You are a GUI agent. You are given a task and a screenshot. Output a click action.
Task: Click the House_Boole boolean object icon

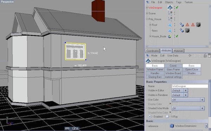tap(170, 37)
